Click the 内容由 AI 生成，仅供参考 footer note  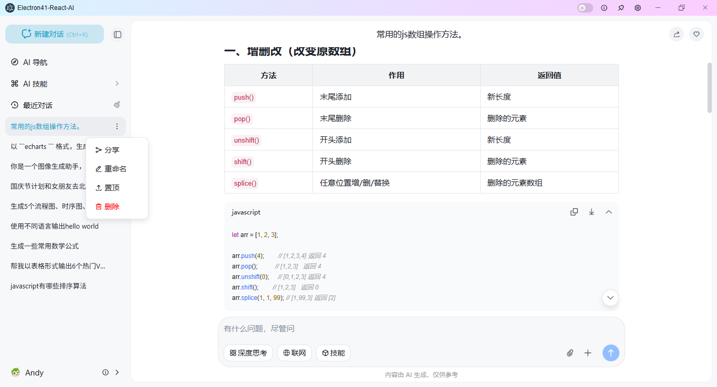coord(421,375)
